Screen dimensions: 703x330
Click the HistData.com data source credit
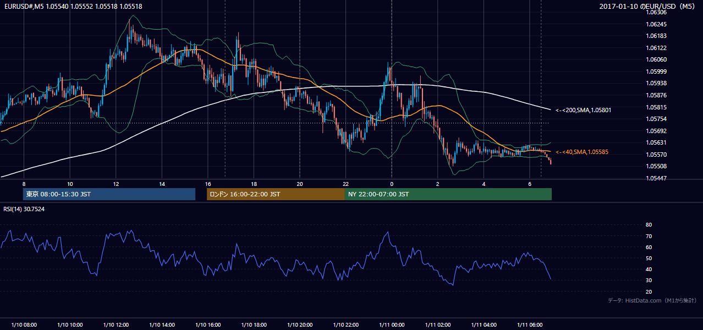(652, 300)
